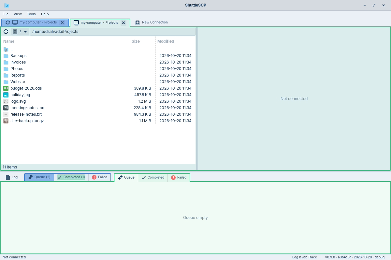Viewport: 391px width, 260px height.
Task: Open the root drive selector dropdown
Action: 20,32
